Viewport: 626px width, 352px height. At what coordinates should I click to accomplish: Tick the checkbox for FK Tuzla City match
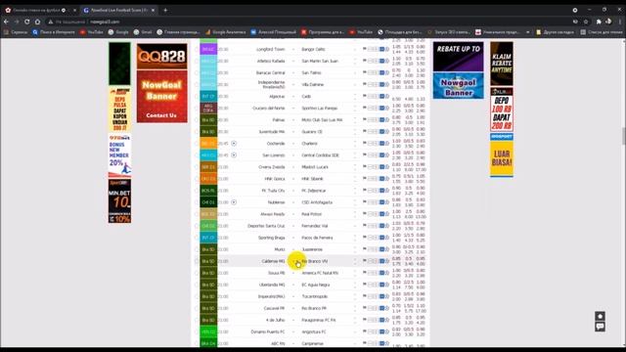197,191
